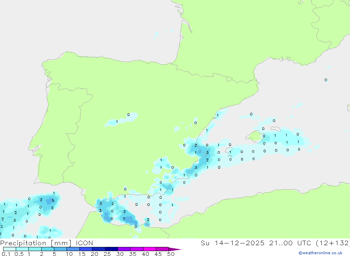Select the 1 to 2 mm legend swatch
The image size is (350, 256).
tap(35, 249)
